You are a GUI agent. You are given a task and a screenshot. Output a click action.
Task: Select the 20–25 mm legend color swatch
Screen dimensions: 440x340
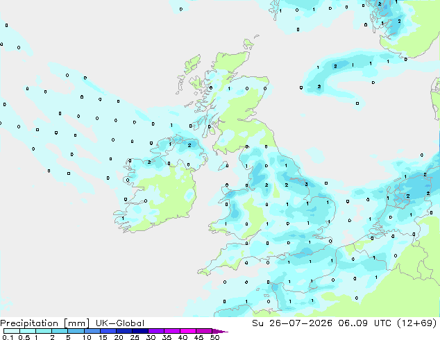[124, 331]
